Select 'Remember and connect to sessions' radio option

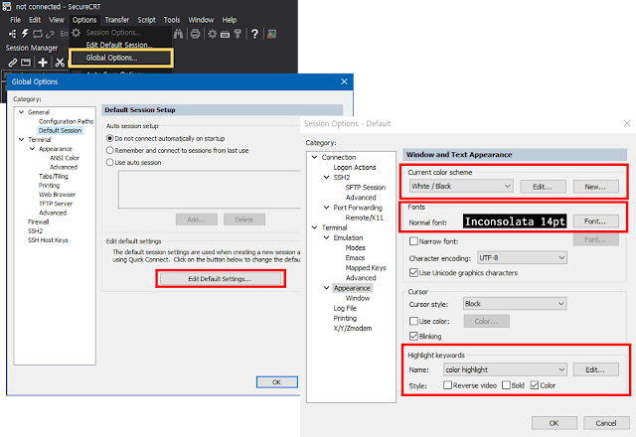pyautogui.click(x=109, y=150)
